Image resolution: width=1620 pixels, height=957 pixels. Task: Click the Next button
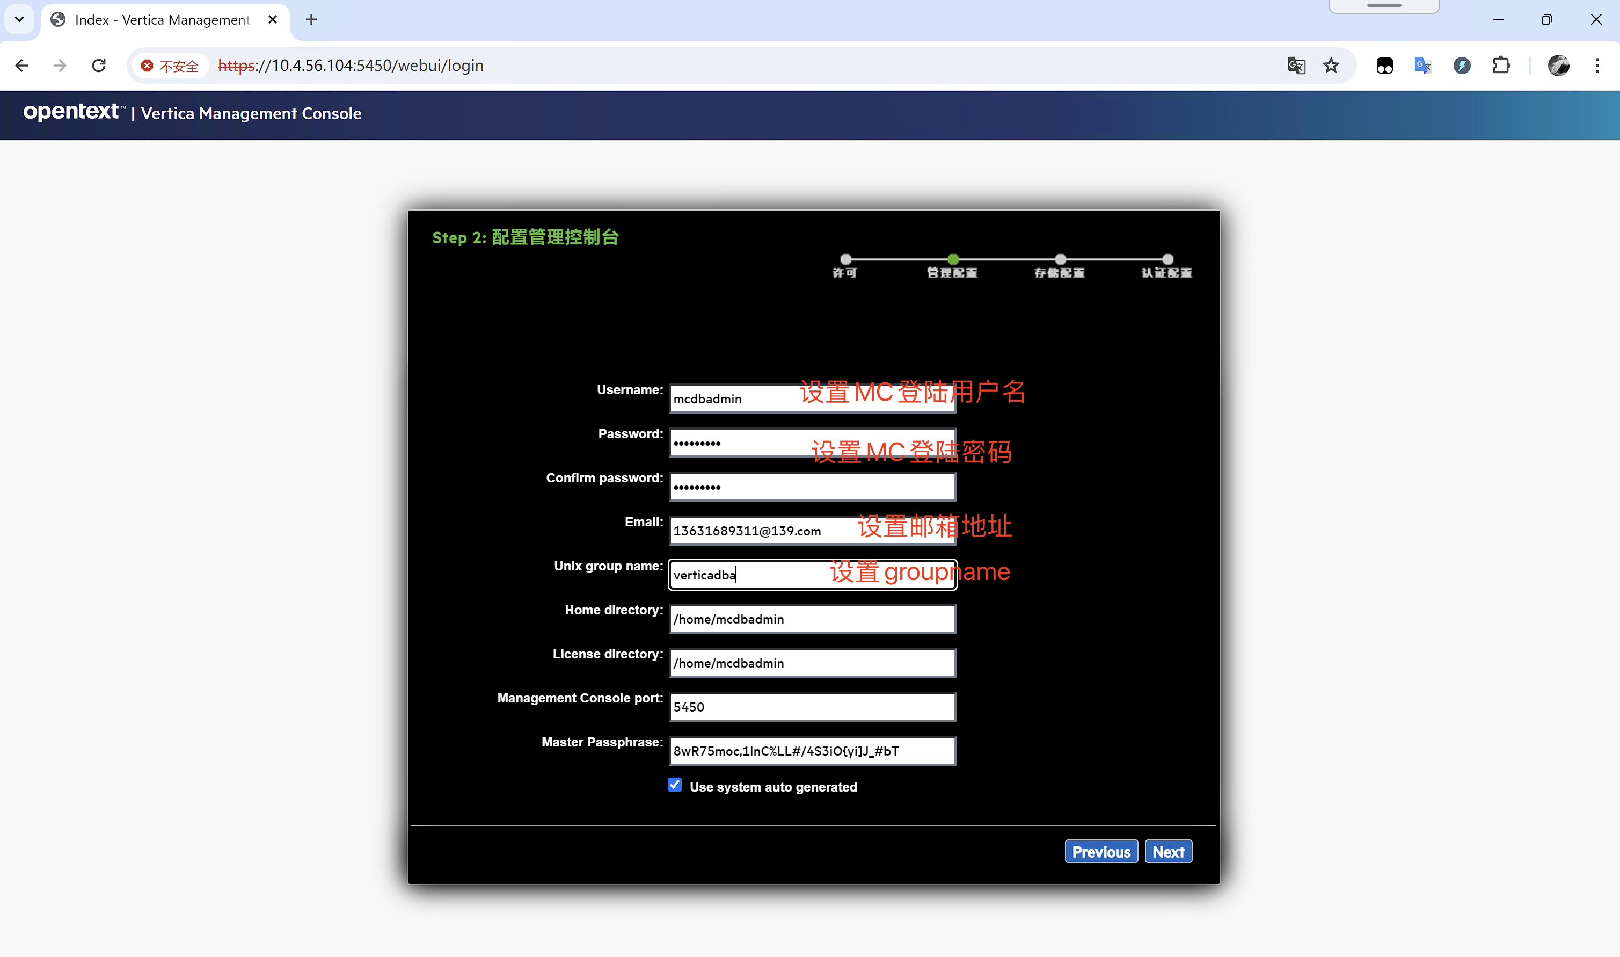point(1167,851)
